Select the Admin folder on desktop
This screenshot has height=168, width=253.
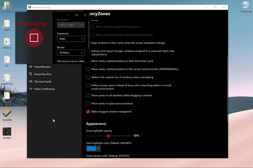coord(7,25)
